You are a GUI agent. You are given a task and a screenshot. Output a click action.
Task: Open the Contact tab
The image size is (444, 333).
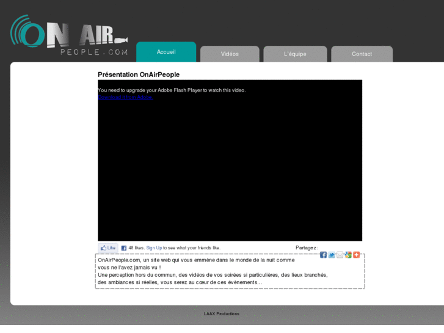pyautogui.click(x=362, y=54)
